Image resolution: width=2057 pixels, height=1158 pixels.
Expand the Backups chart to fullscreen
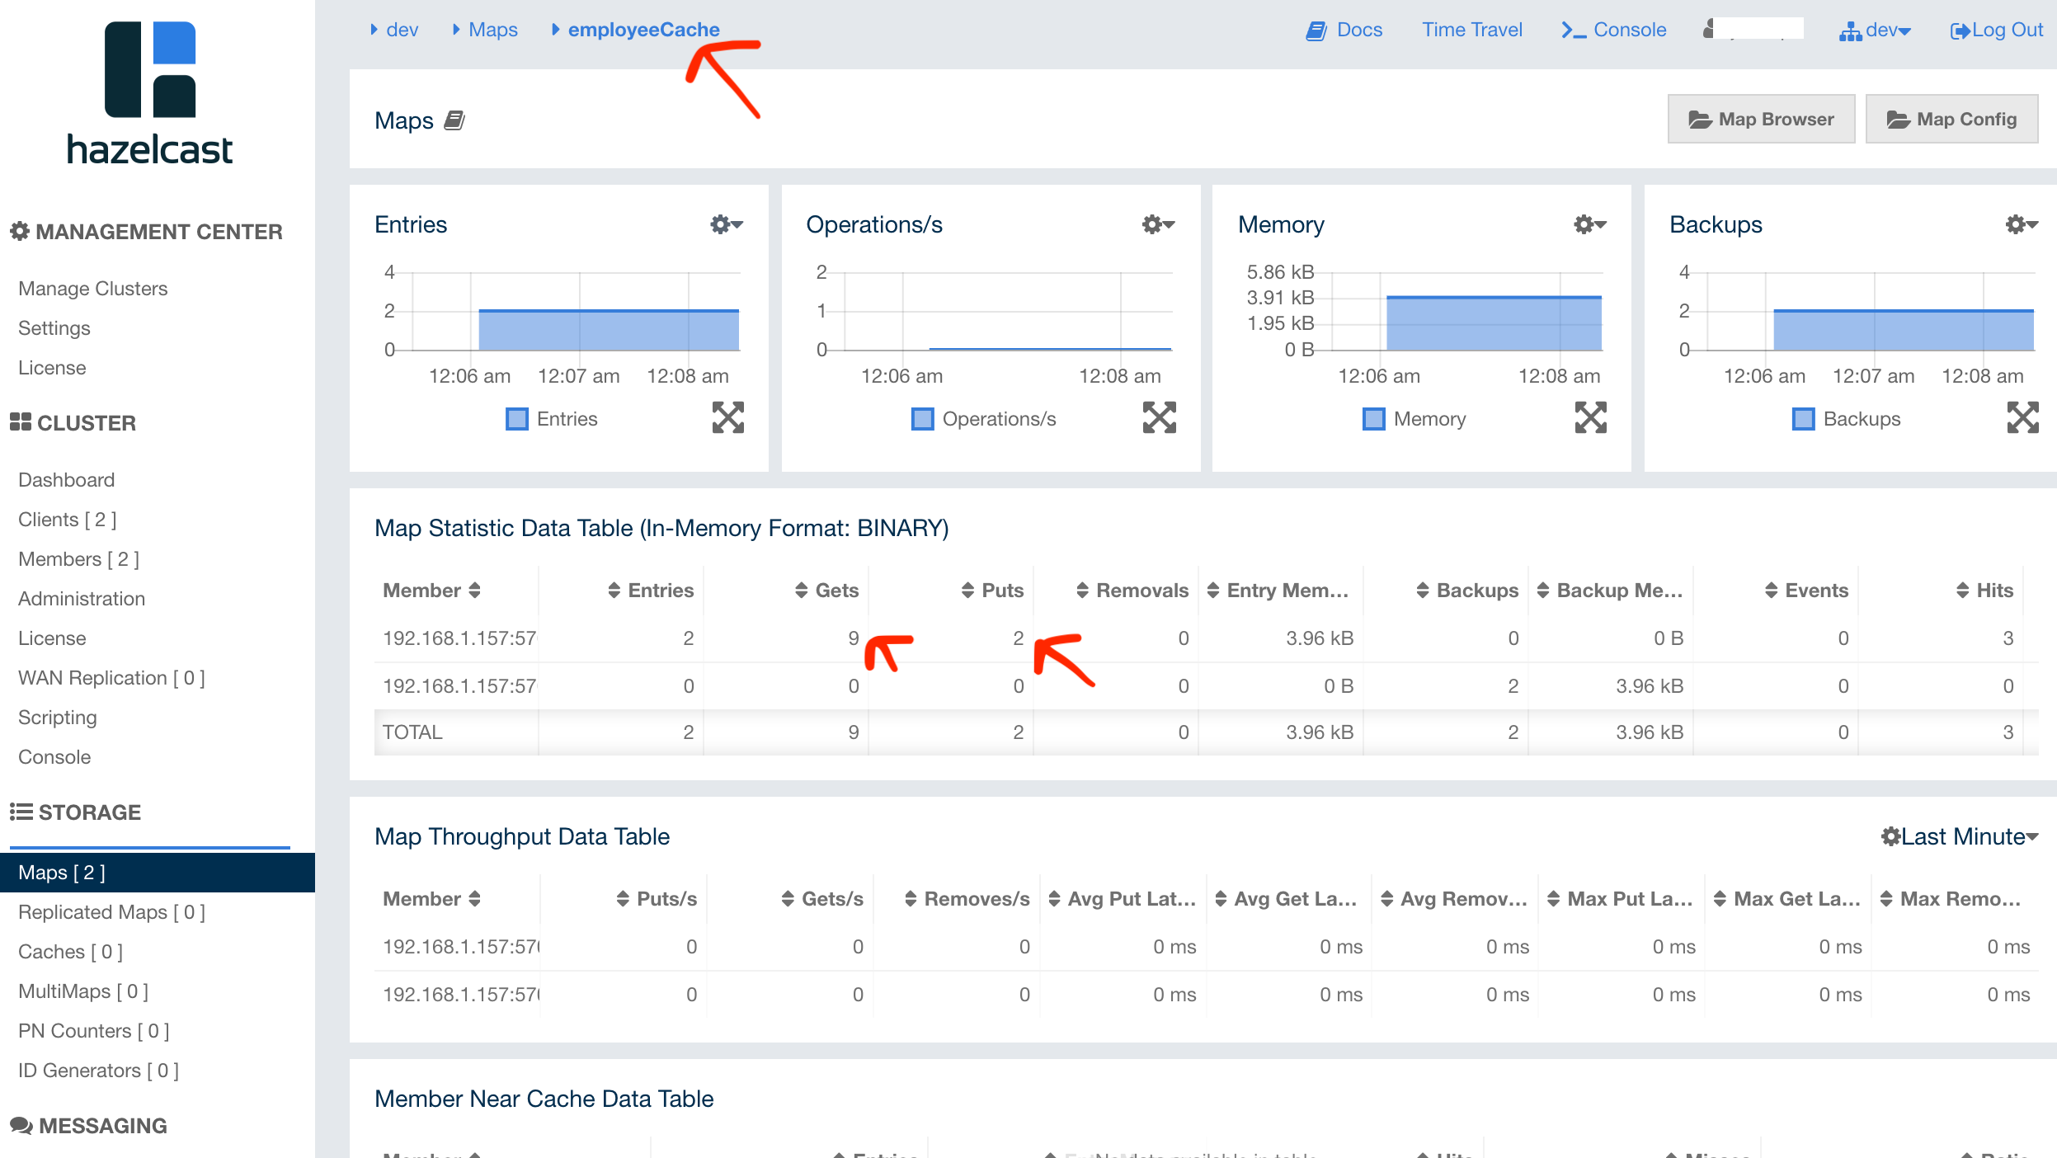coord(2022,417)
